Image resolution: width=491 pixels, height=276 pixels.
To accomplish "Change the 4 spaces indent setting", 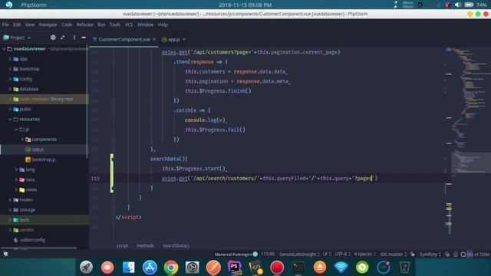I will [x=365, y=254].
